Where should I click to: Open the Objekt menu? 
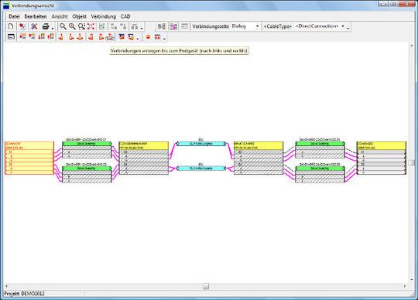click(x=79, y=16)
